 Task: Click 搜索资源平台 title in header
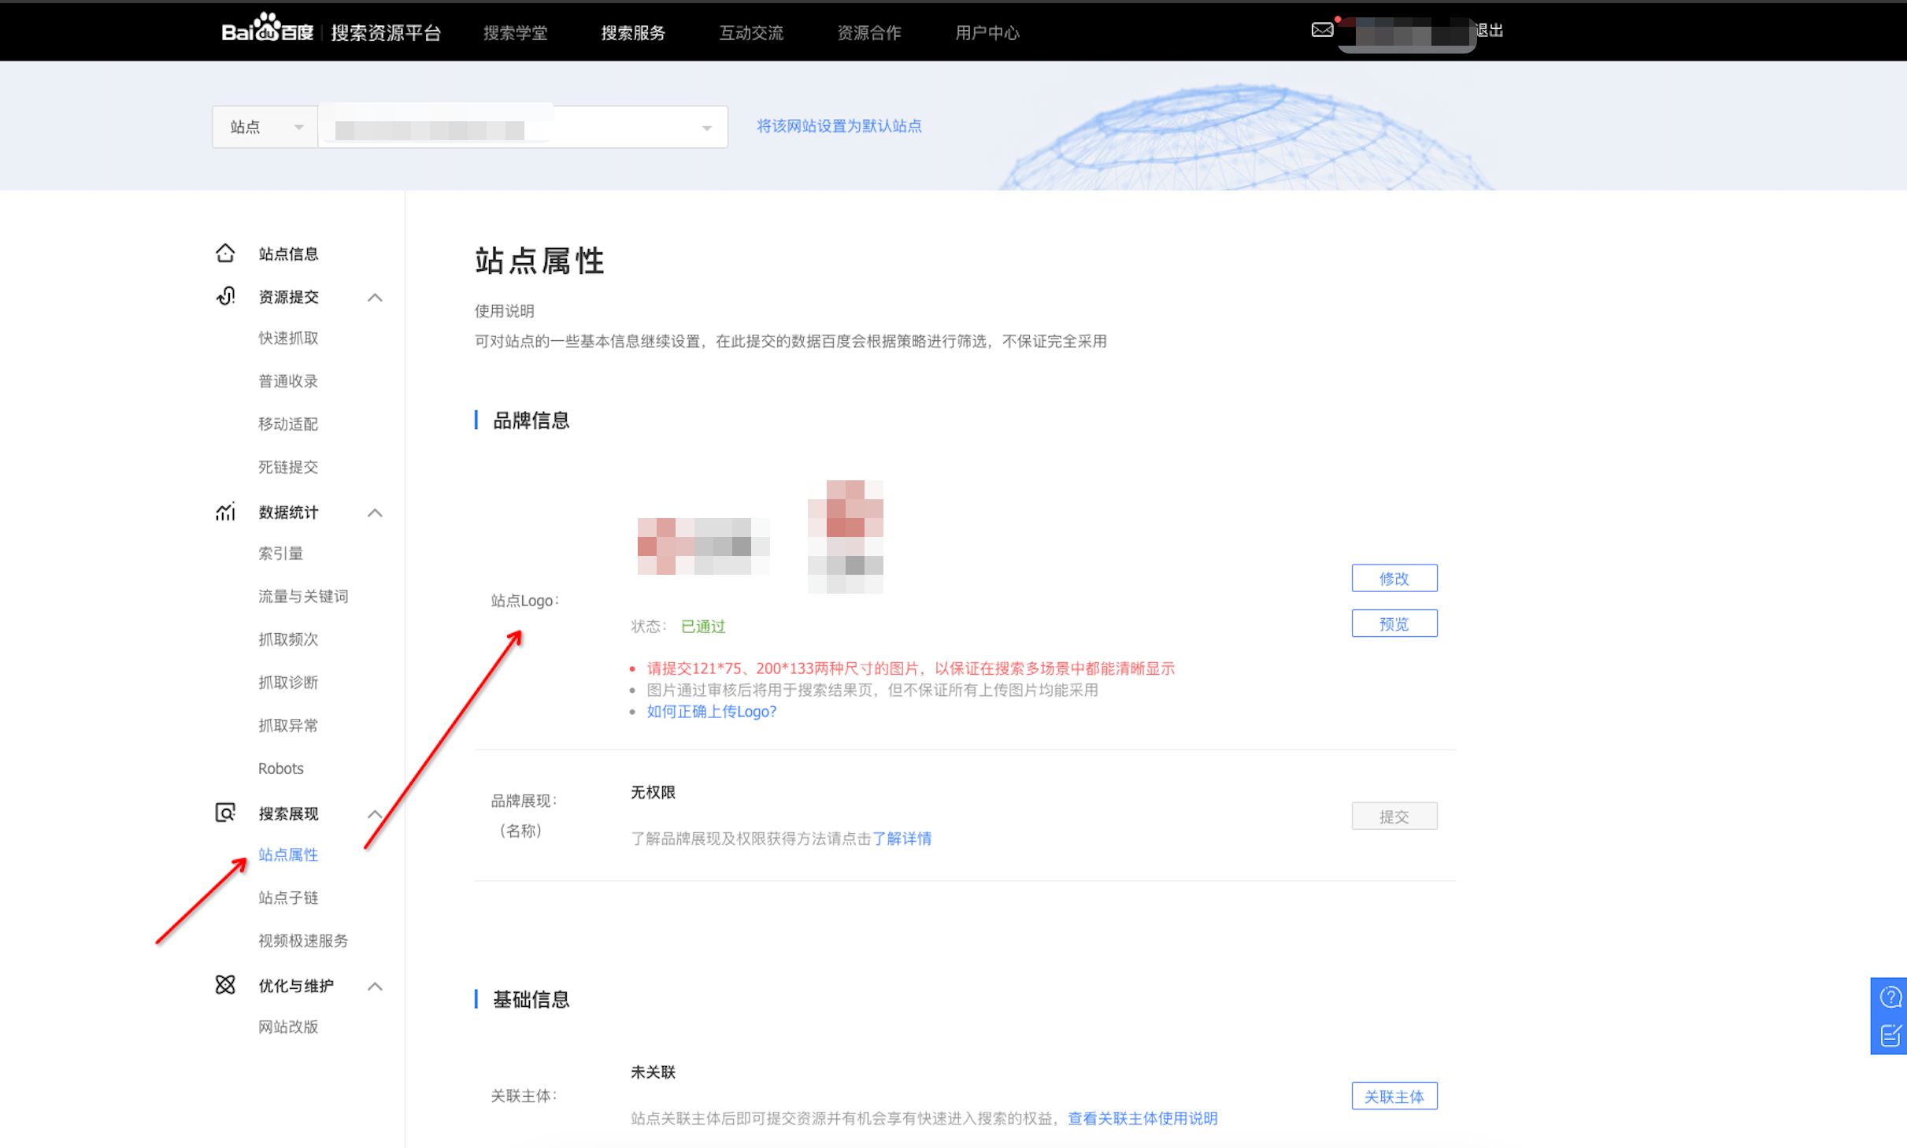click(386, 32)
